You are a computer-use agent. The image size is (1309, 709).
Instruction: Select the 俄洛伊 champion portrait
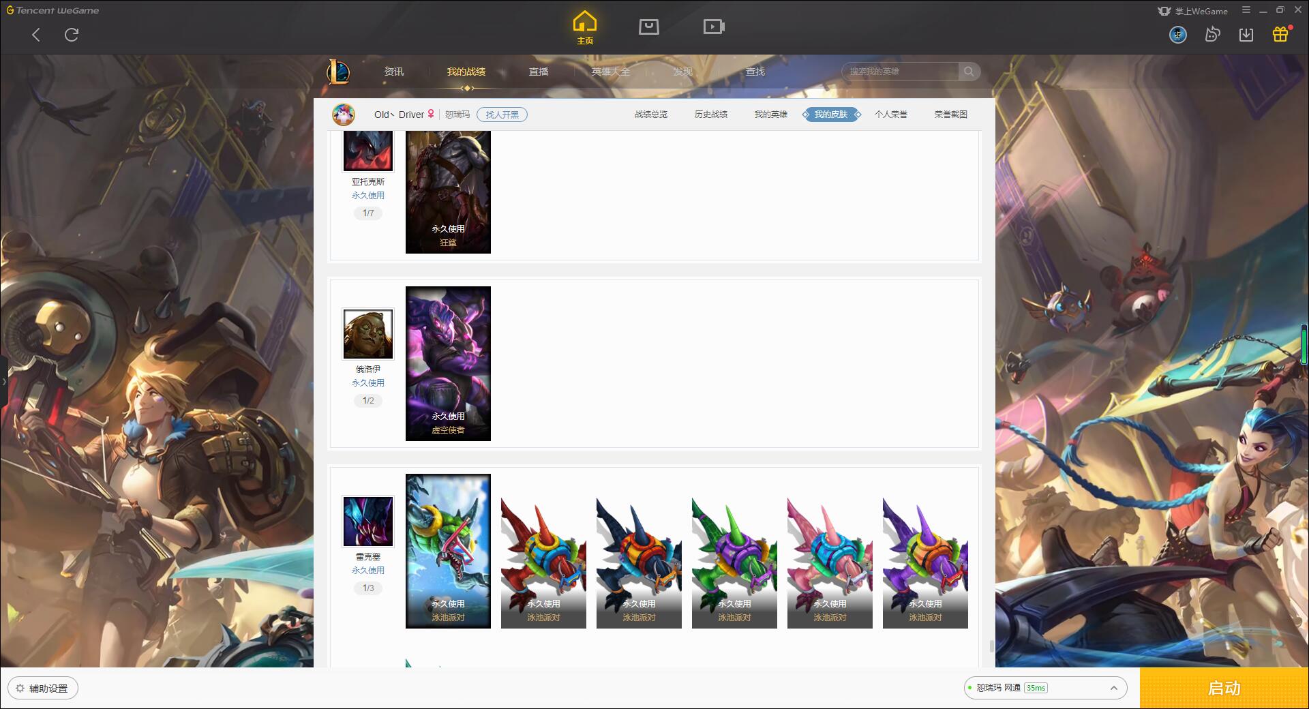[368, 334]
